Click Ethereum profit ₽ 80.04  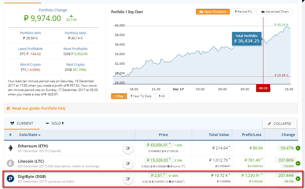coord(256,148)
